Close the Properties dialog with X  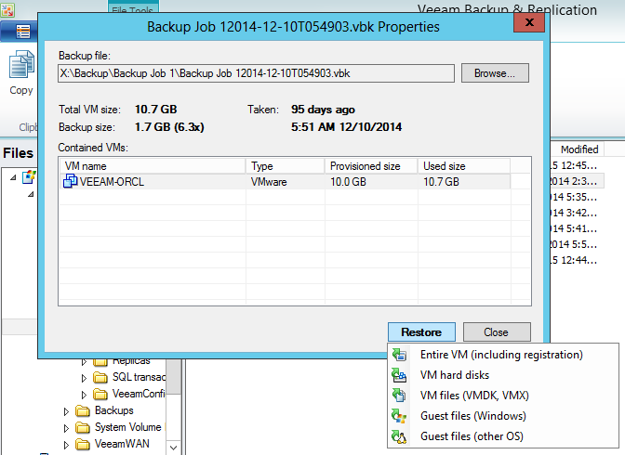(529, 22)
